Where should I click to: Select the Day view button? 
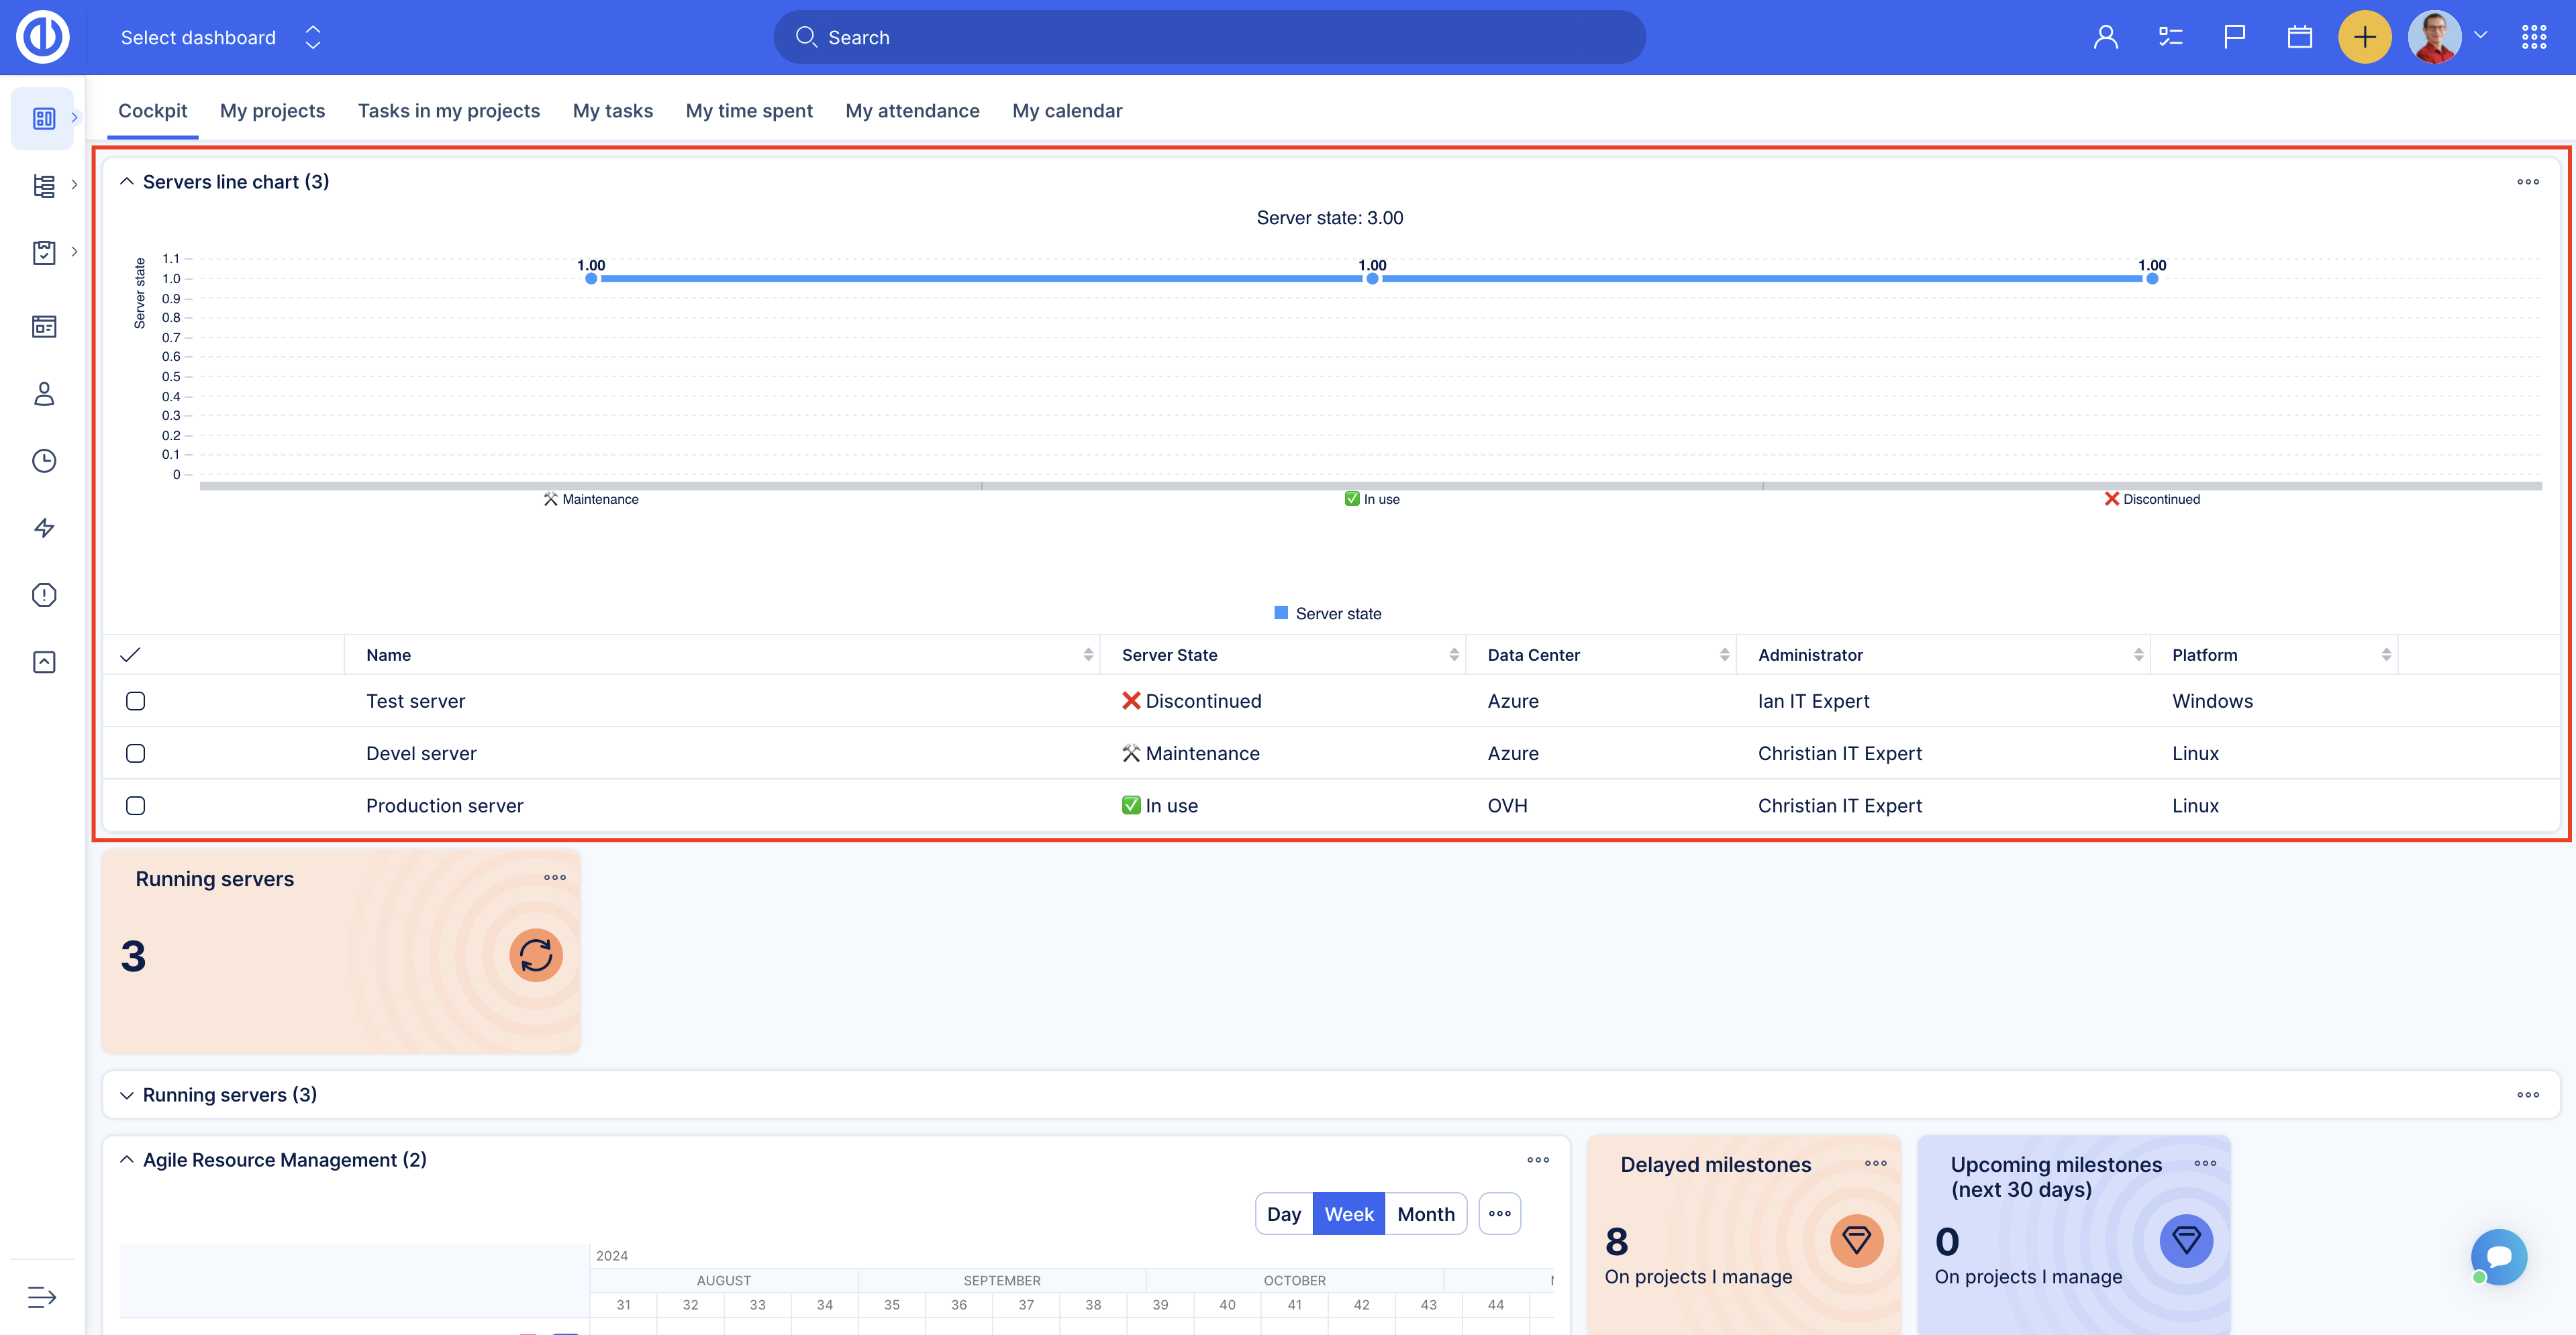pyautogui.click(x=1284, y=1214)
